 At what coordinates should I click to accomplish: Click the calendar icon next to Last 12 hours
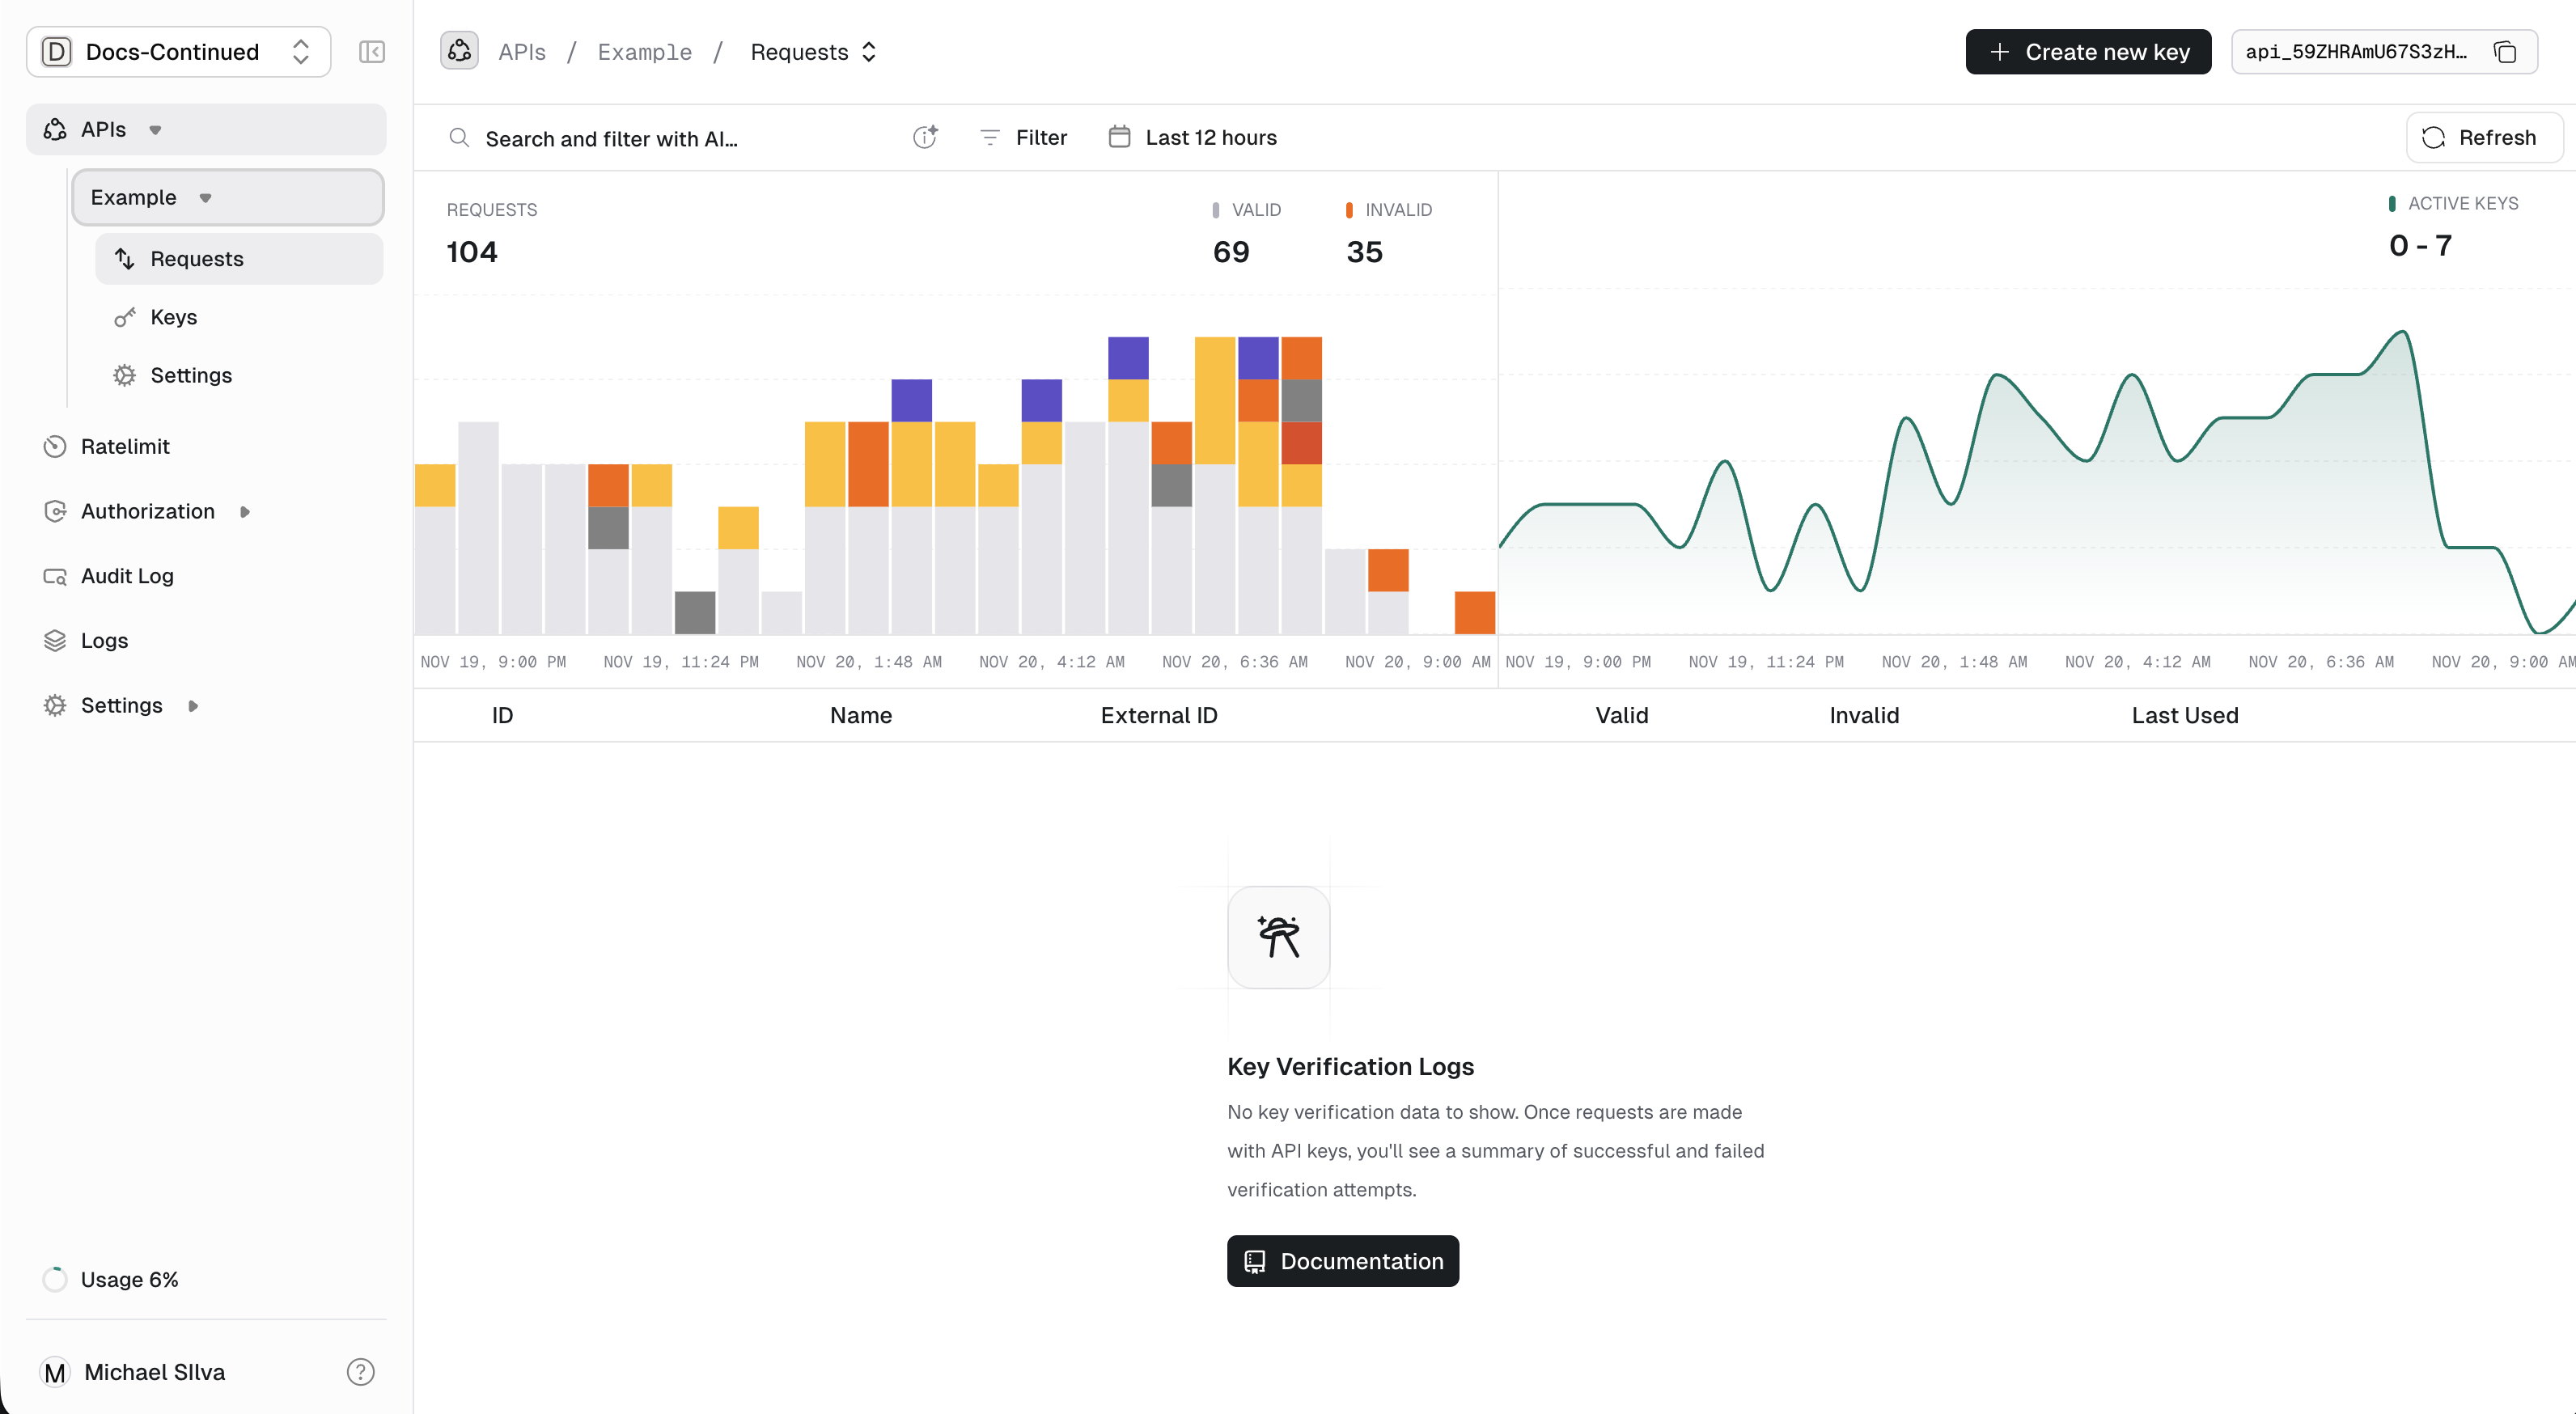[x=1119, y=137]
